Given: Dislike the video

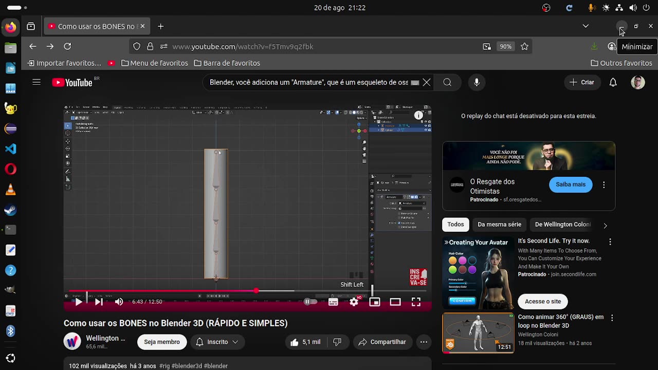Looking at the screenshot, I should coord(337,342).
